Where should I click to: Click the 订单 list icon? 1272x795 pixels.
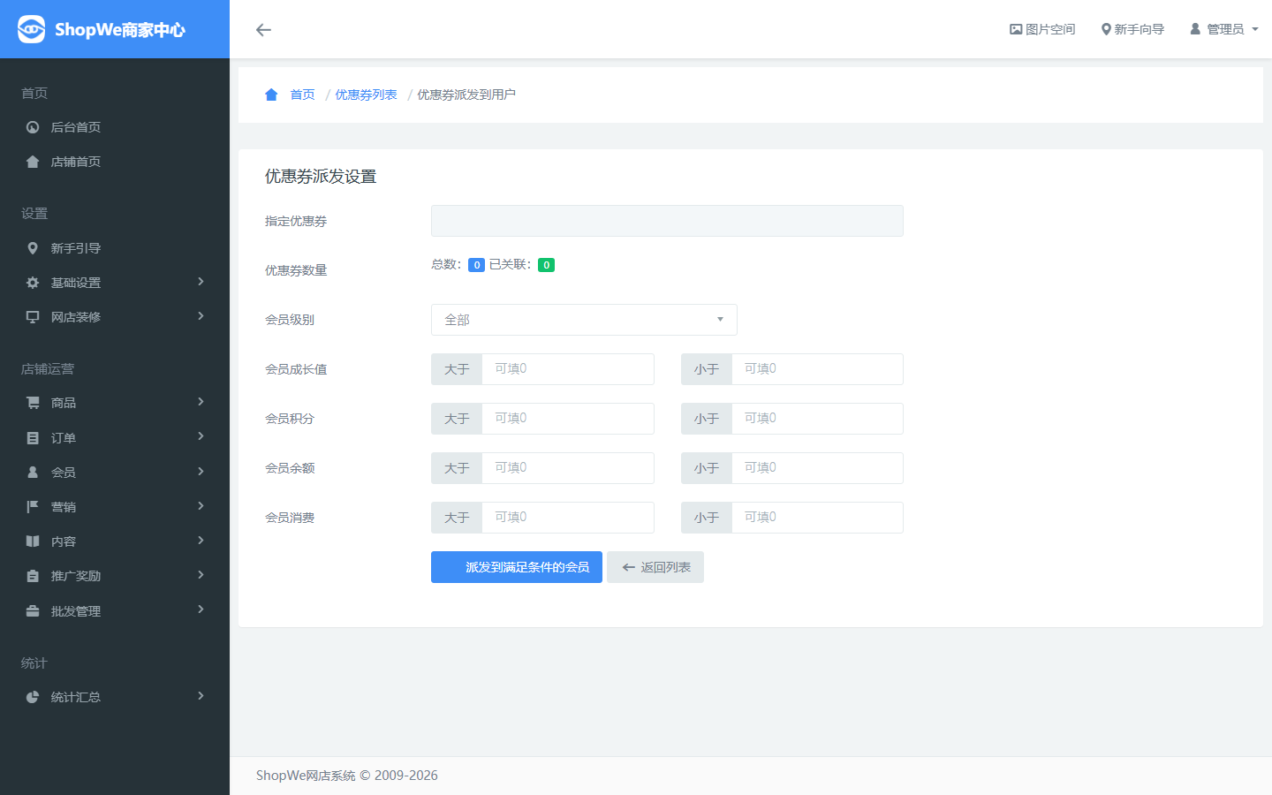tap(33, 438)
